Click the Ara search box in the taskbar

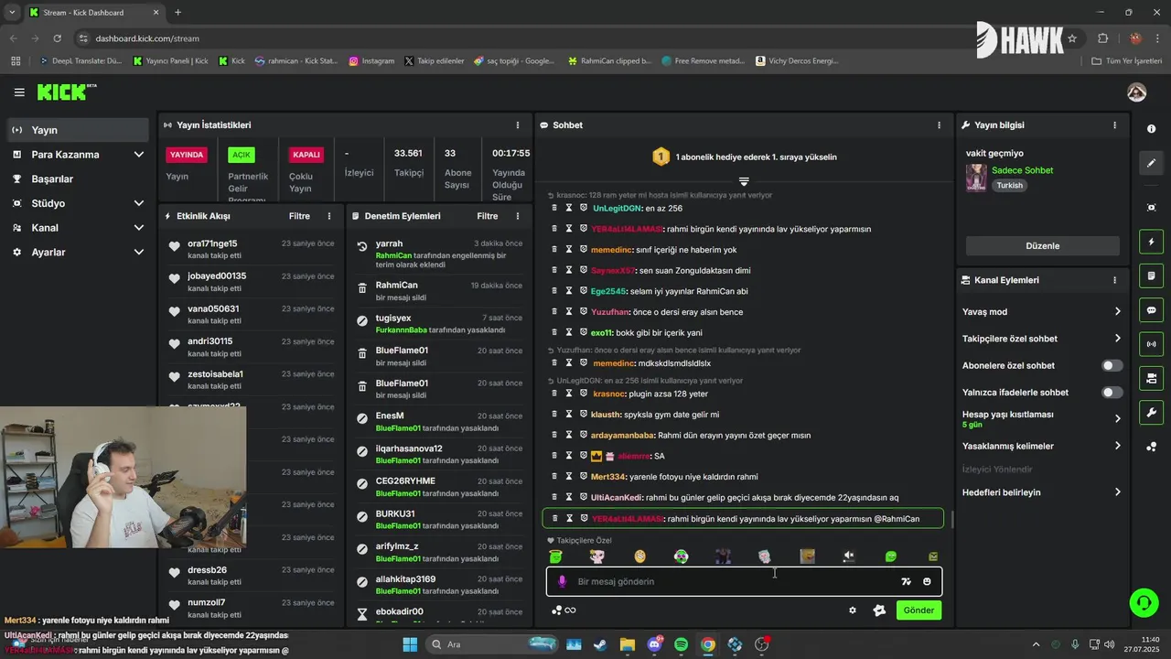click(492, 644)
